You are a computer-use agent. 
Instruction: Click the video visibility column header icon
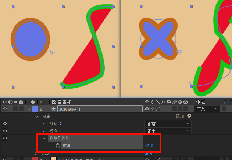[x=4, y=102]
